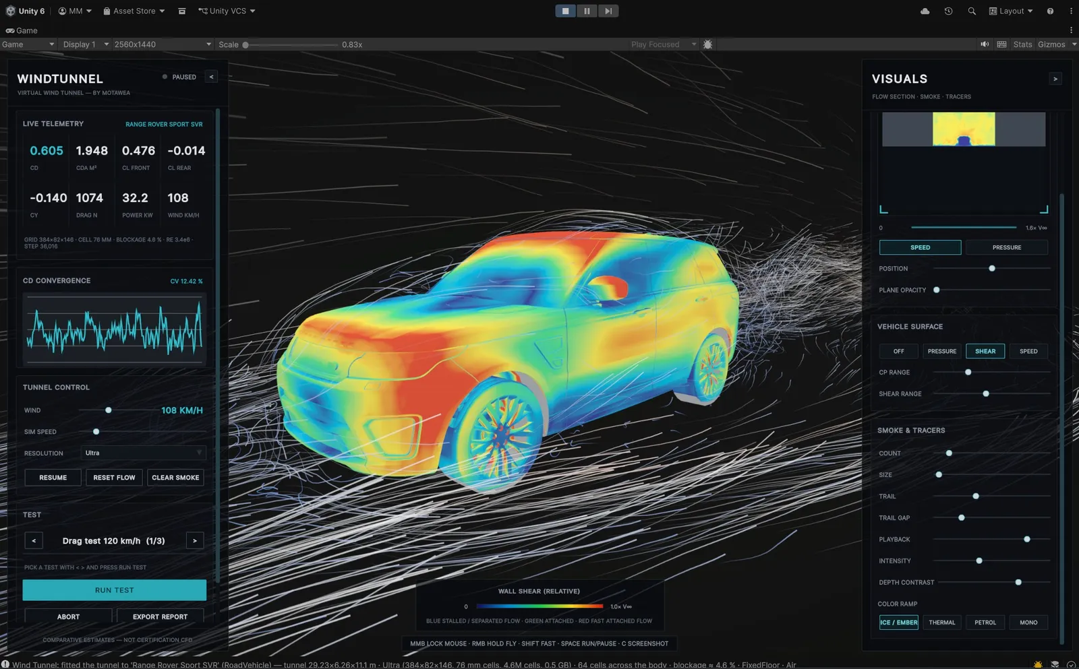1079x669 pixels.
Task: Open the Asset Store dropdown
Action: [x=134, y=11]
